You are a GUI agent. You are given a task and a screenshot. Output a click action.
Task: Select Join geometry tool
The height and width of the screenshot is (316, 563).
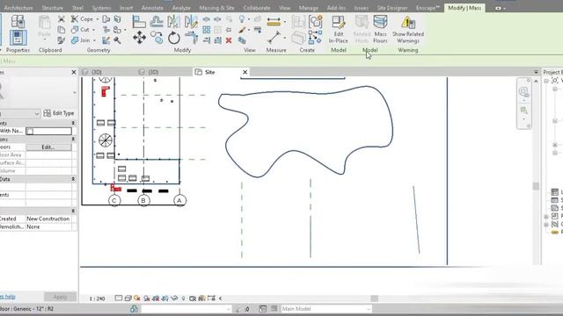[81, 40]
